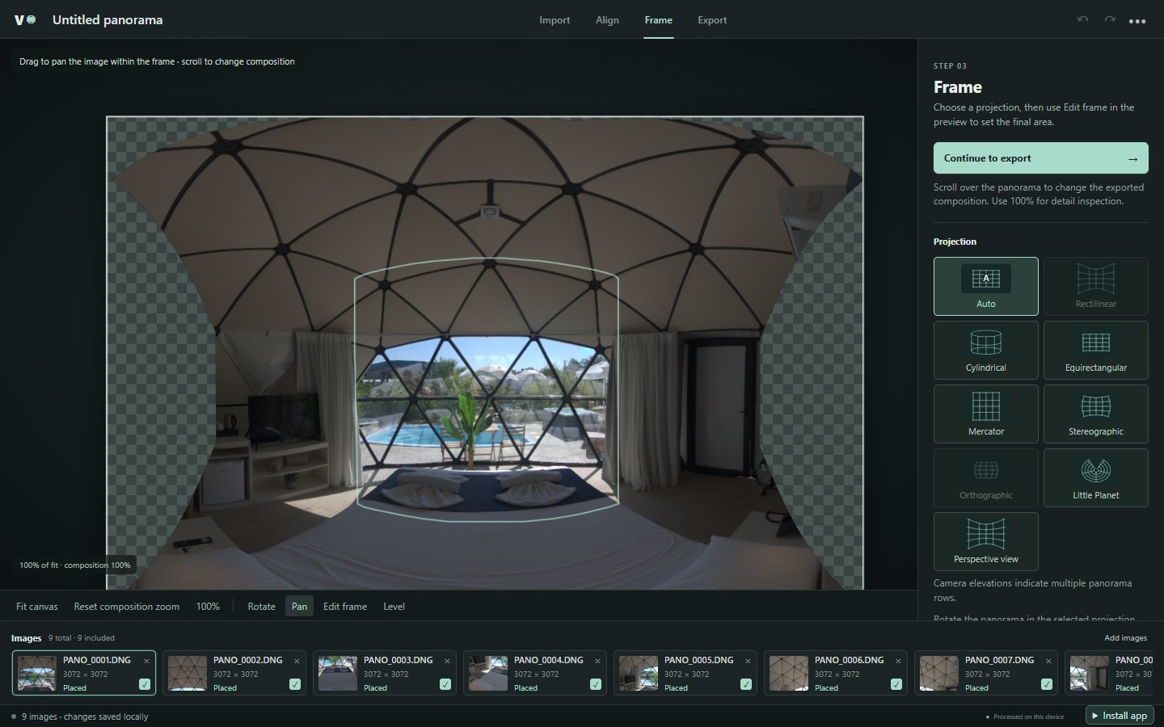Pick the Little Planet projection
The width and height of the screenshot is (1164, 727).
point(1095,477)
